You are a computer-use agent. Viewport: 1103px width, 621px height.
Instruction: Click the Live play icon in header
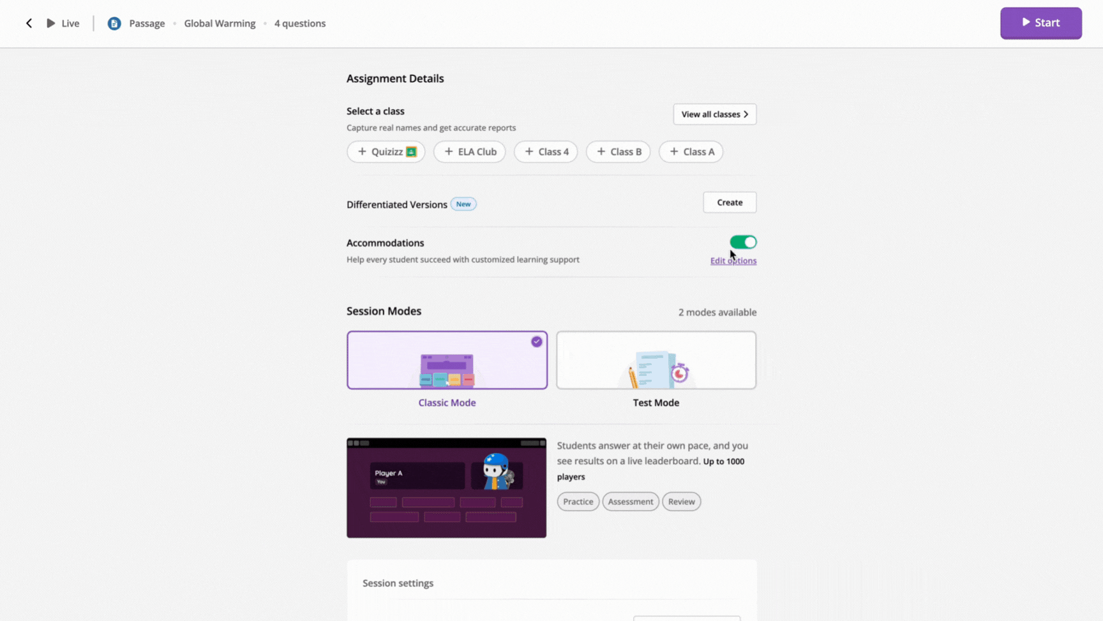(x=50, y=24)
